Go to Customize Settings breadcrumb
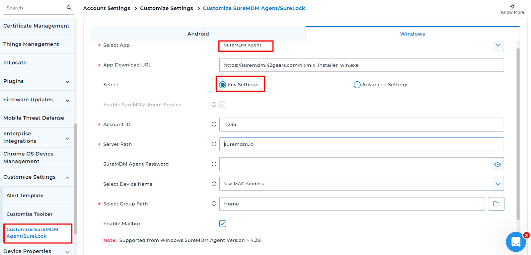Image resolution: width=531 pixels, height=255 pixels. point(166,8)
